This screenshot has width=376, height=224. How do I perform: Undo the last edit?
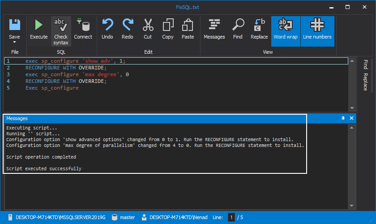pos(107,30)
